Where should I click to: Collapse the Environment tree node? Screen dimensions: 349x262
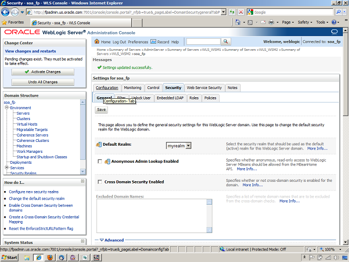pos(7,108)
